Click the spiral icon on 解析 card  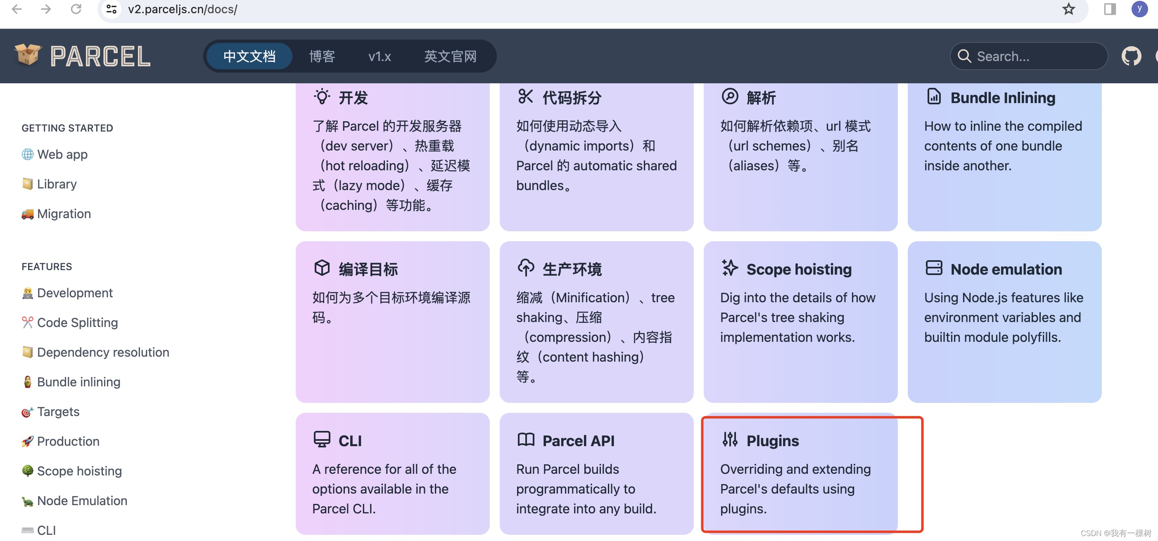[x=730, y=96]
